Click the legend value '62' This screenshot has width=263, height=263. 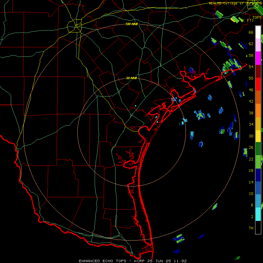251,44
